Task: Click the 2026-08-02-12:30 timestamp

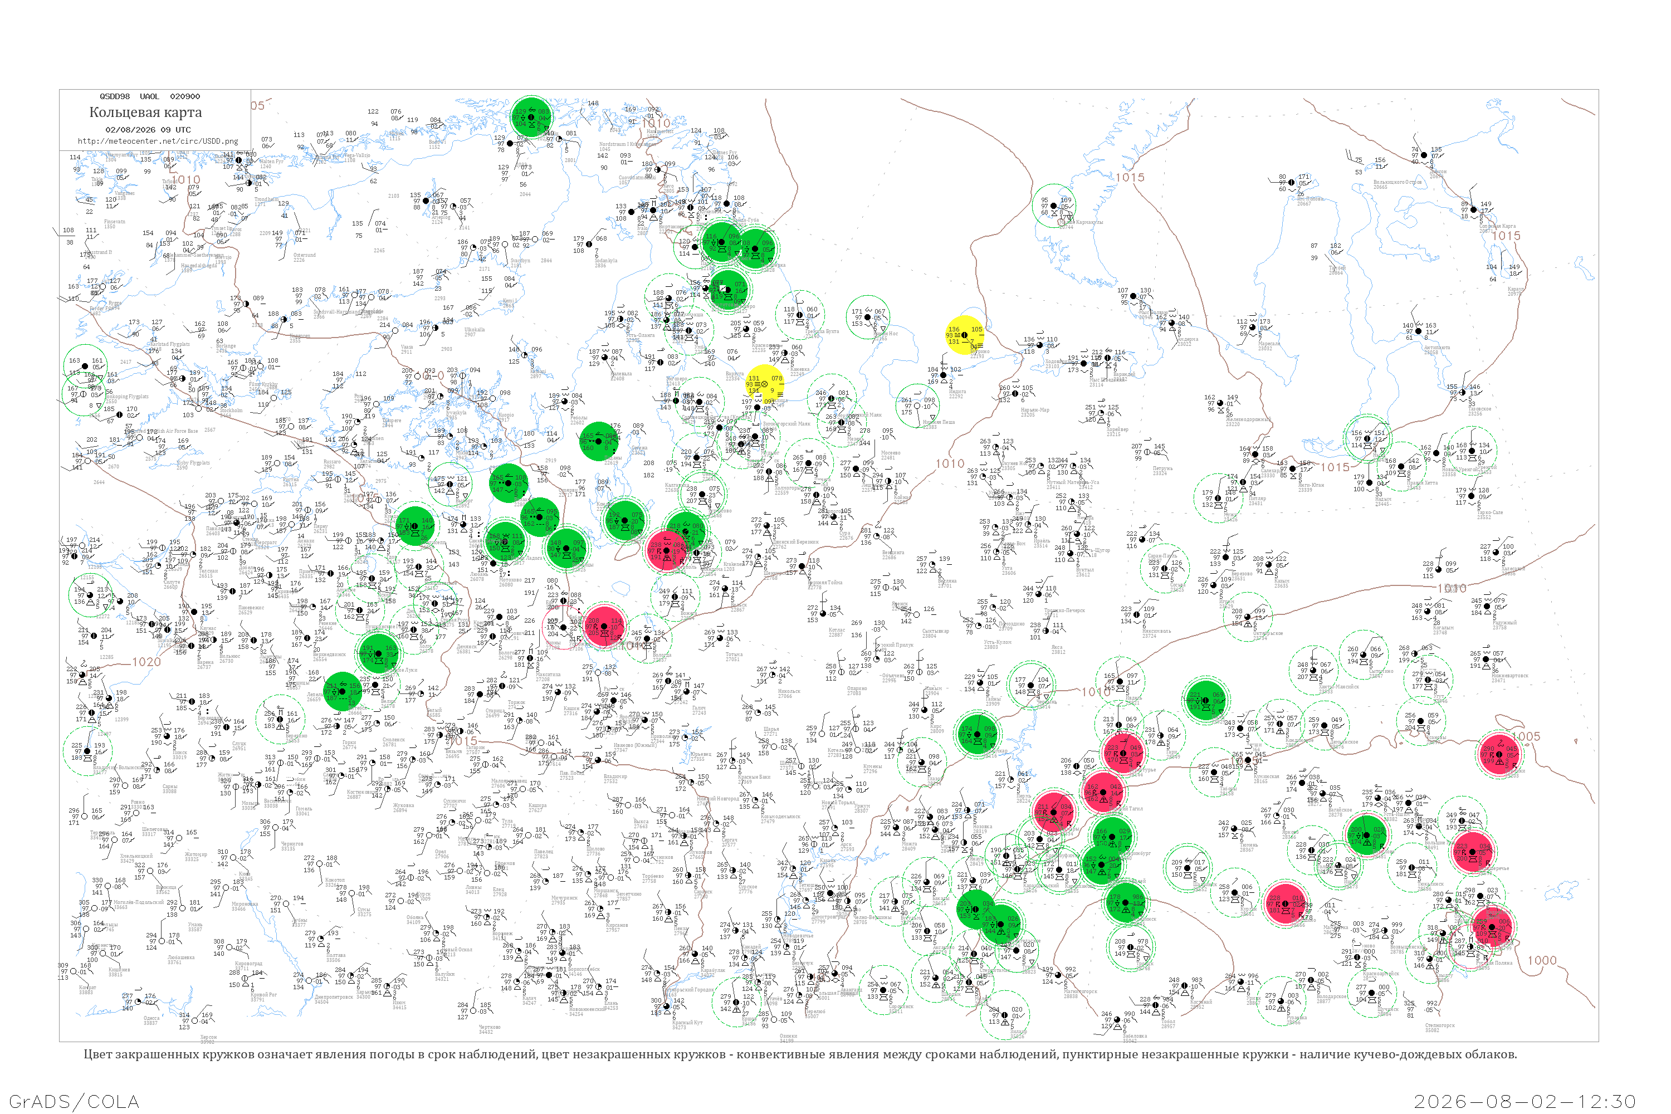Action: coord(1526,1102)
